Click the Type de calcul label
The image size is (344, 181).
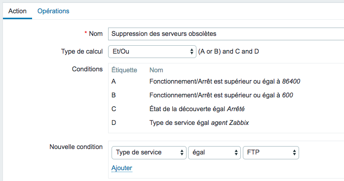82,52
